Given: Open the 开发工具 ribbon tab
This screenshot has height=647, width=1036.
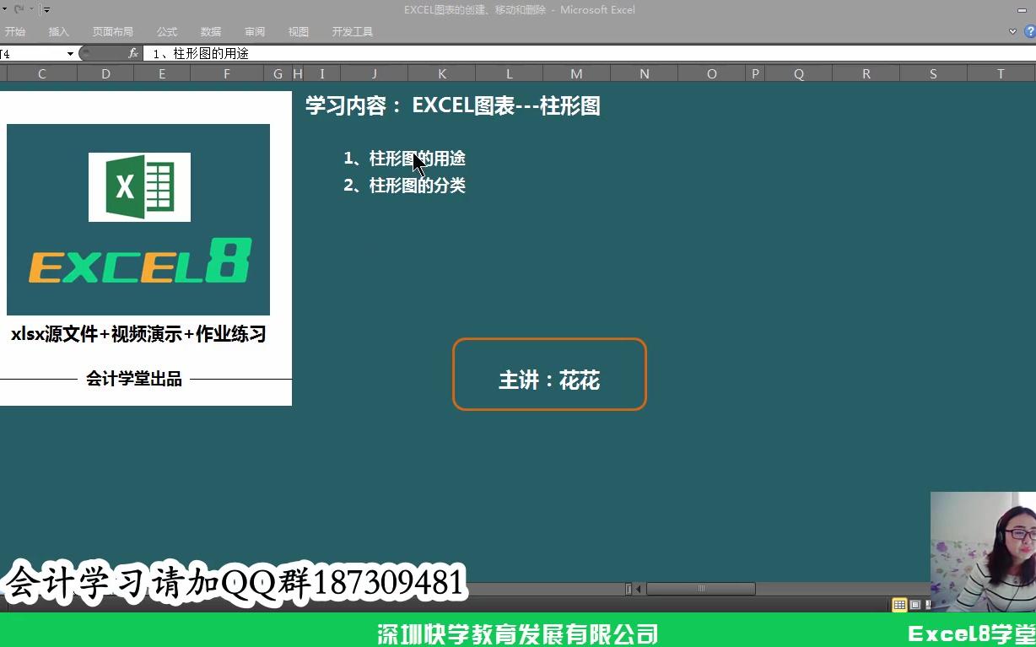Looking at the screenshot, I should [x=352, y=31].
